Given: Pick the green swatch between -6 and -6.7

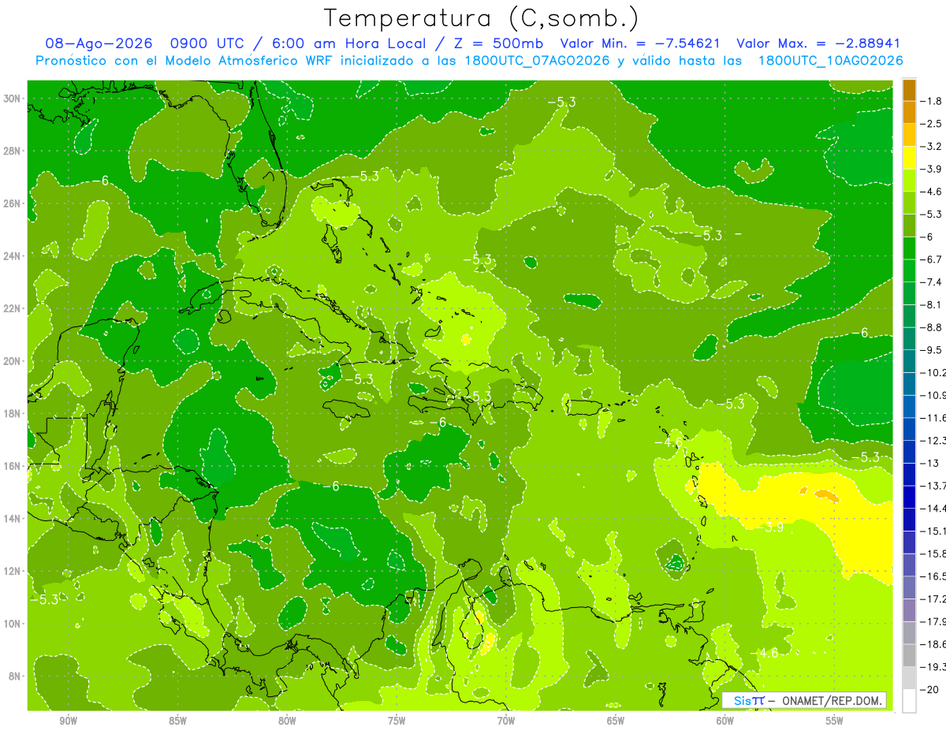Looking at the screenshot, I should coord(909,248).
